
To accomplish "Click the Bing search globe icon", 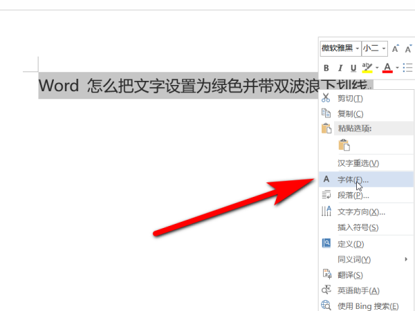I will pyautogui.click(x=326, y=305).
